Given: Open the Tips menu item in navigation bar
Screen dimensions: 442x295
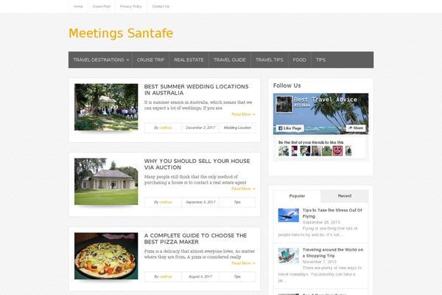Looking at the screenshot, I should click(x=320, y=60).
